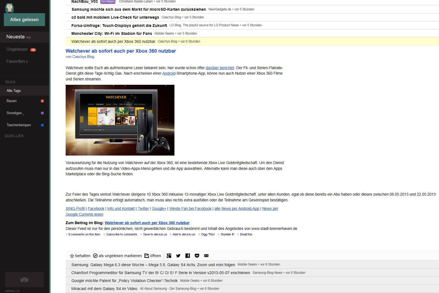Star the article with behalten

click(80, 256)
